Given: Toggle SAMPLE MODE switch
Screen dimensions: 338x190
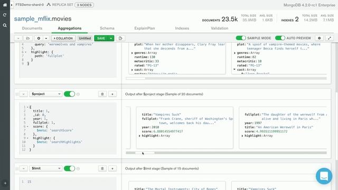Looking at the screenshot, I should click(241, 38).
